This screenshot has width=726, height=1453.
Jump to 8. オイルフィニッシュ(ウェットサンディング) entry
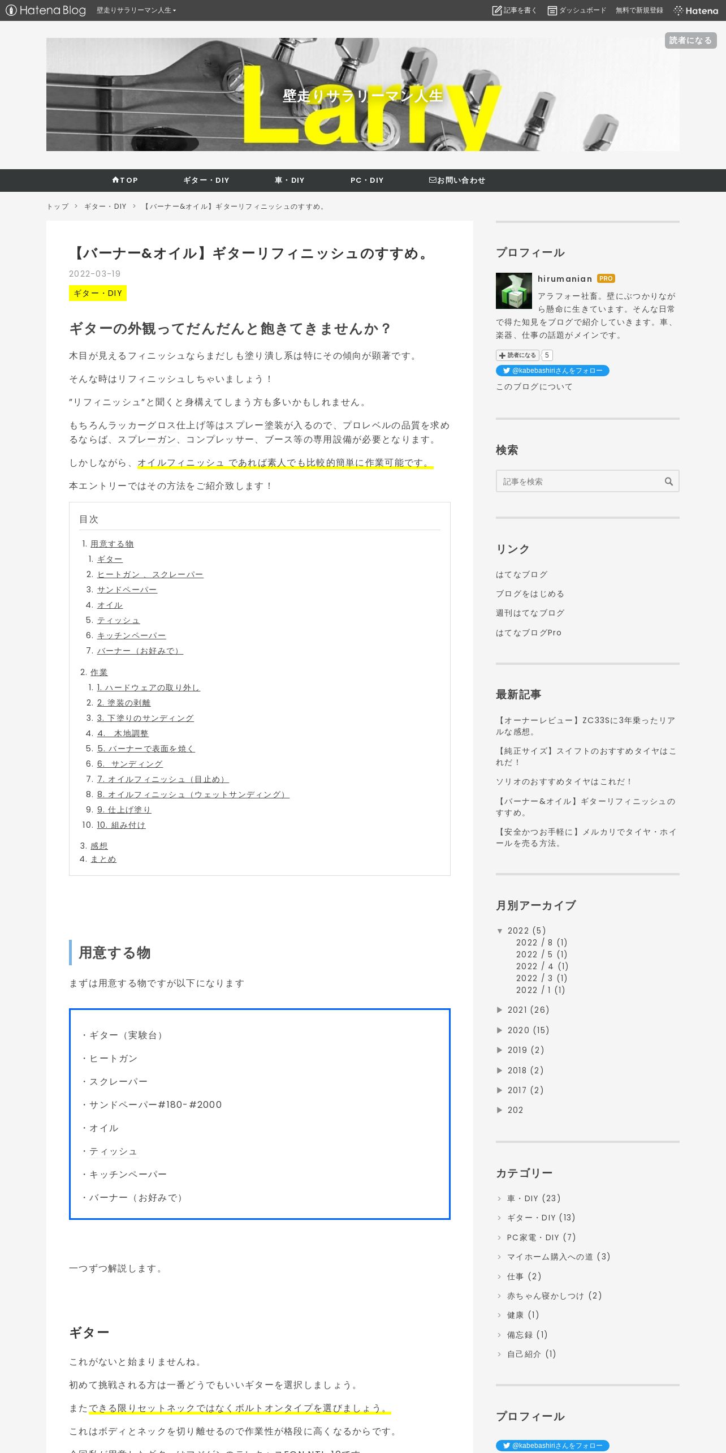point(193,794)
